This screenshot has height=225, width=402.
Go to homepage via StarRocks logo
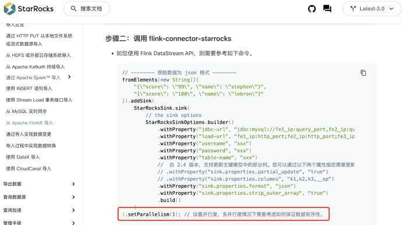click(29, 9)
